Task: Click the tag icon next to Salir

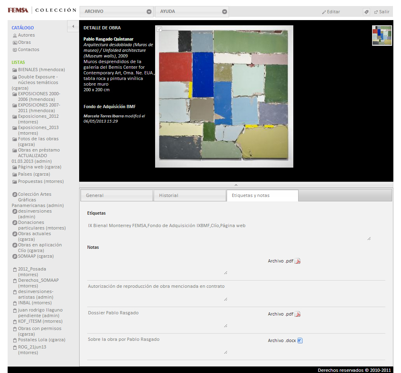Action: pos(366,12)
